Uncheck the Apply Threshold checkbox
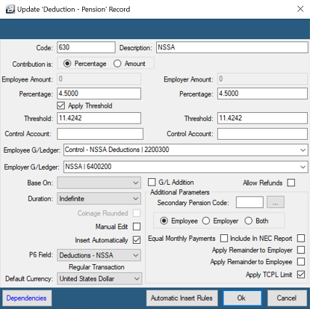 (x=61, y=105)
